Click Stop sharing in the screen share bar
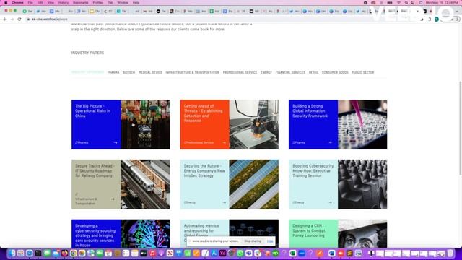The width and height of the screenshot is (462, 260). 253,241
